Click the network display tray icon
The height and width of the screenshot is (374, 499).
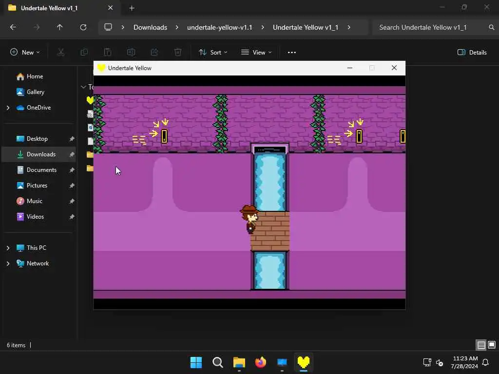point(427,362)
